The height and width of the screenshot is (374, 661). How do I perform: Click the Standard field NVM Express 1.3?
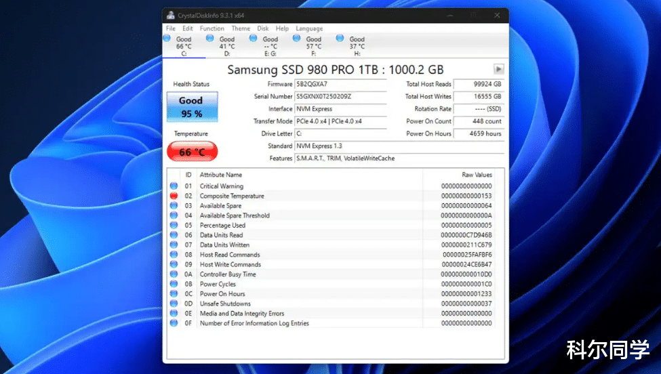(x=399, y=146)
